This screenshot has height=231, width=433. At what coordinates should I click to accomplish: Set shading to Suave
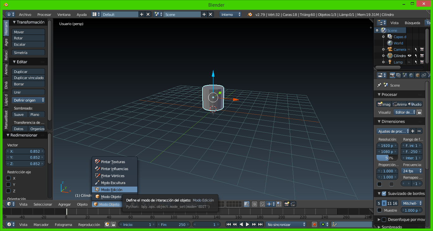pyautogui.click(x=20, y=115)
